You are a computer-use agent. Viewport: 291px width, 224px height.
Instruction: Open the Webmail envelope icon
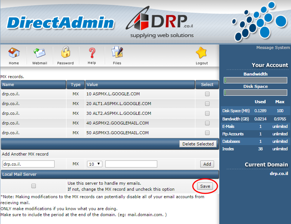coord(40,53)
